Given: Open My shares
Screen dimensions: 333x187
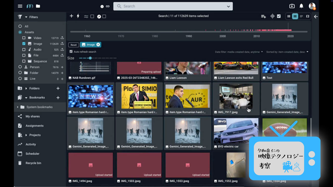Looking at the screenshot, I should coord(33,116).
